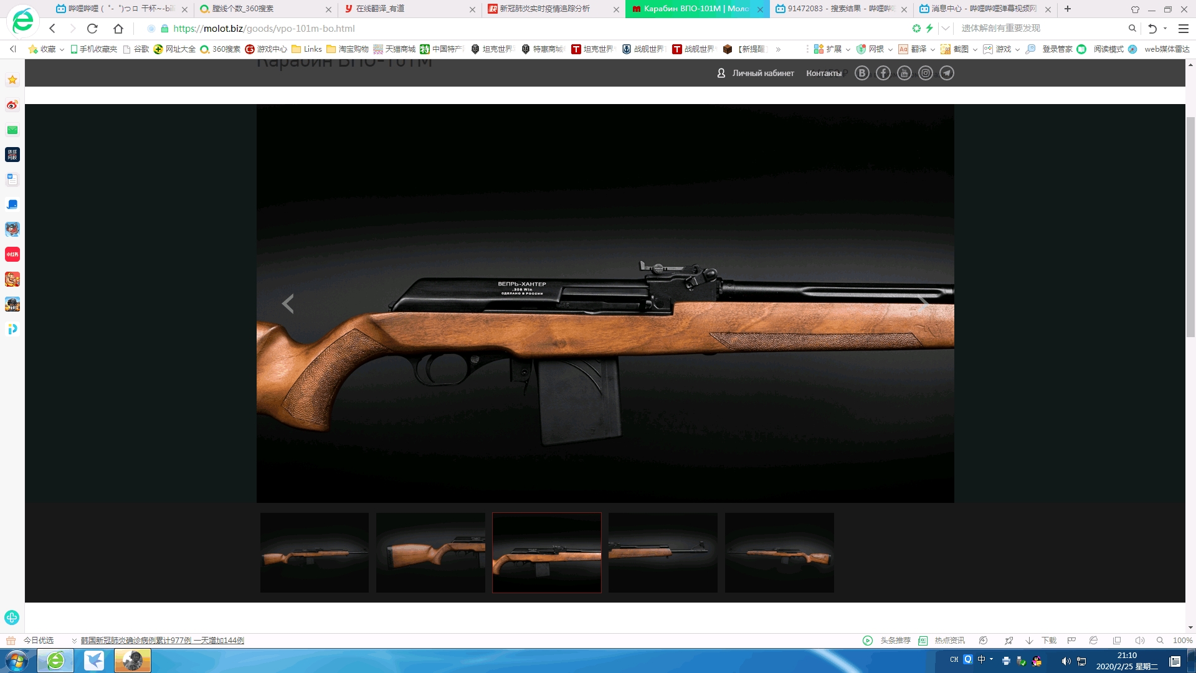Open the 截图 screenshot tool in browser toolbar
Image resolution: width=1196 pixels, height=673 pixels.
click(959, 49)
